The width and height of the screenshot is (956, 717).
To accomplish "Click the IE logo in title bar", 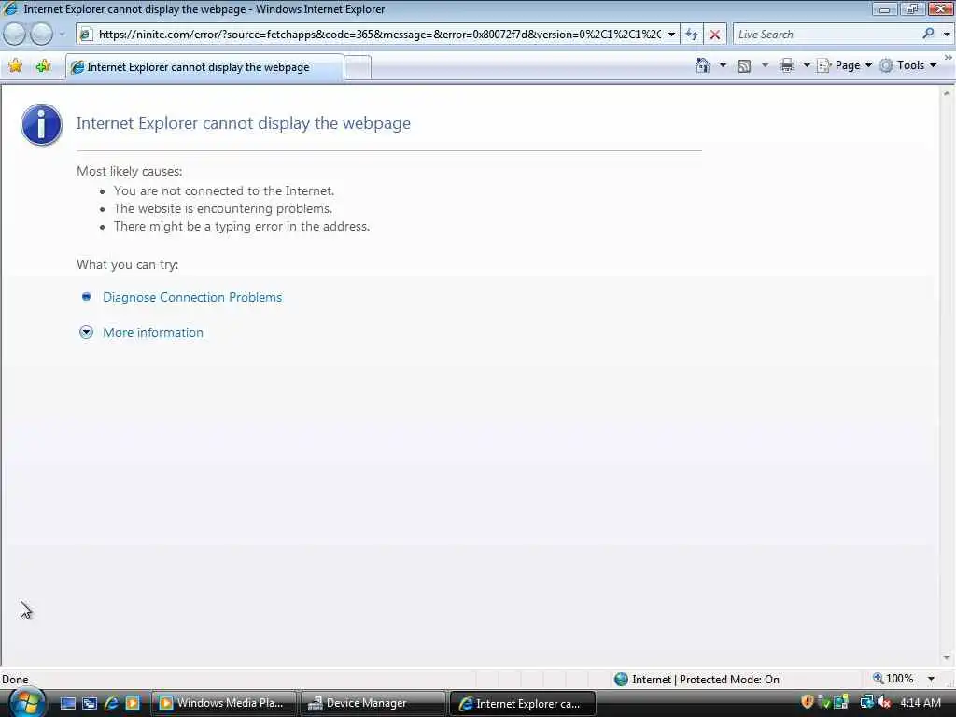I will coord(10,9).
